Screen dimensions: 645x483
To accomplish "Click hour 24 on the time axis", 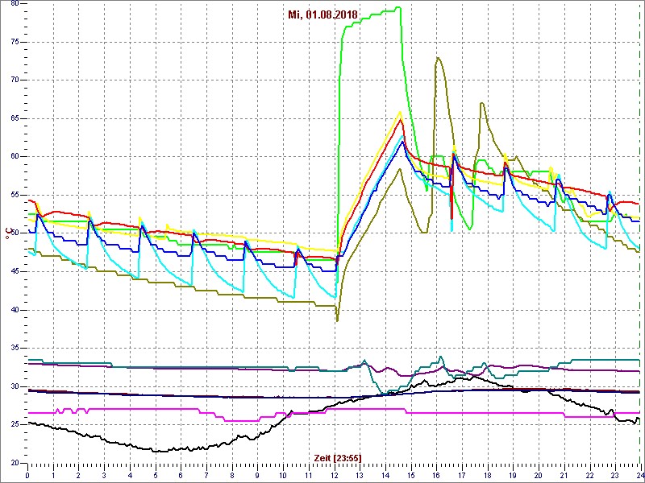I will [640, 474].
